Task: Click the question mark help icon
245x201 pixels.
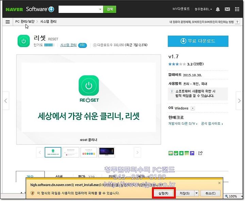Action: pos(237,22)
